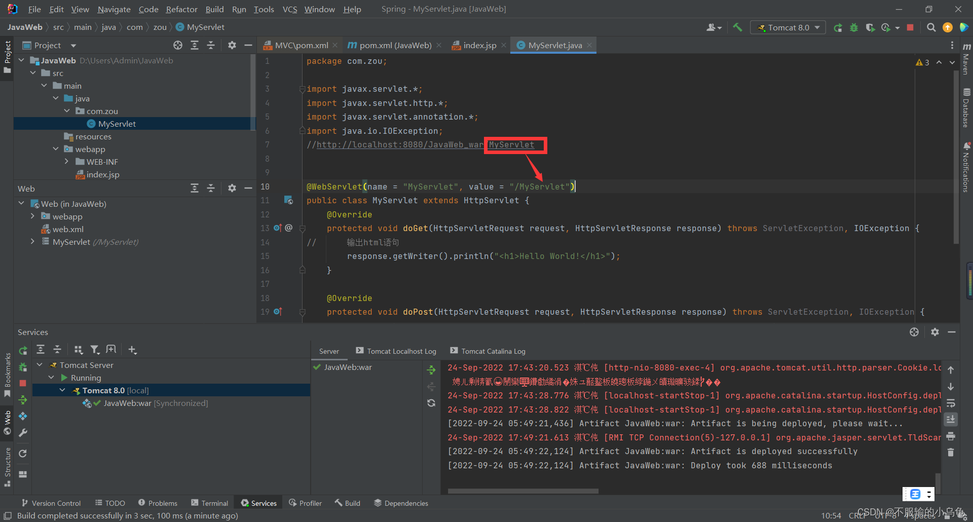
Task: Expand all in the Project panel header
Action: point(195,45)
